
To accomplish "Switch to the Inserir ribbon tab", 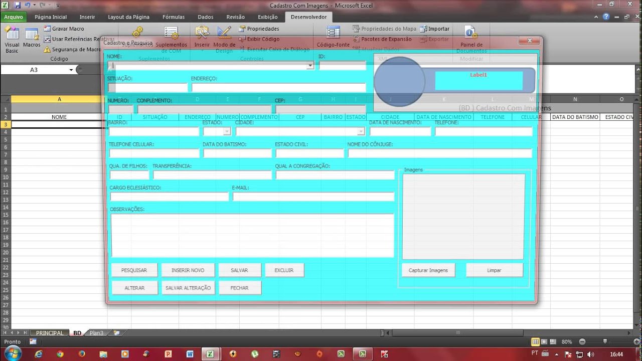I will pos(87,17).
